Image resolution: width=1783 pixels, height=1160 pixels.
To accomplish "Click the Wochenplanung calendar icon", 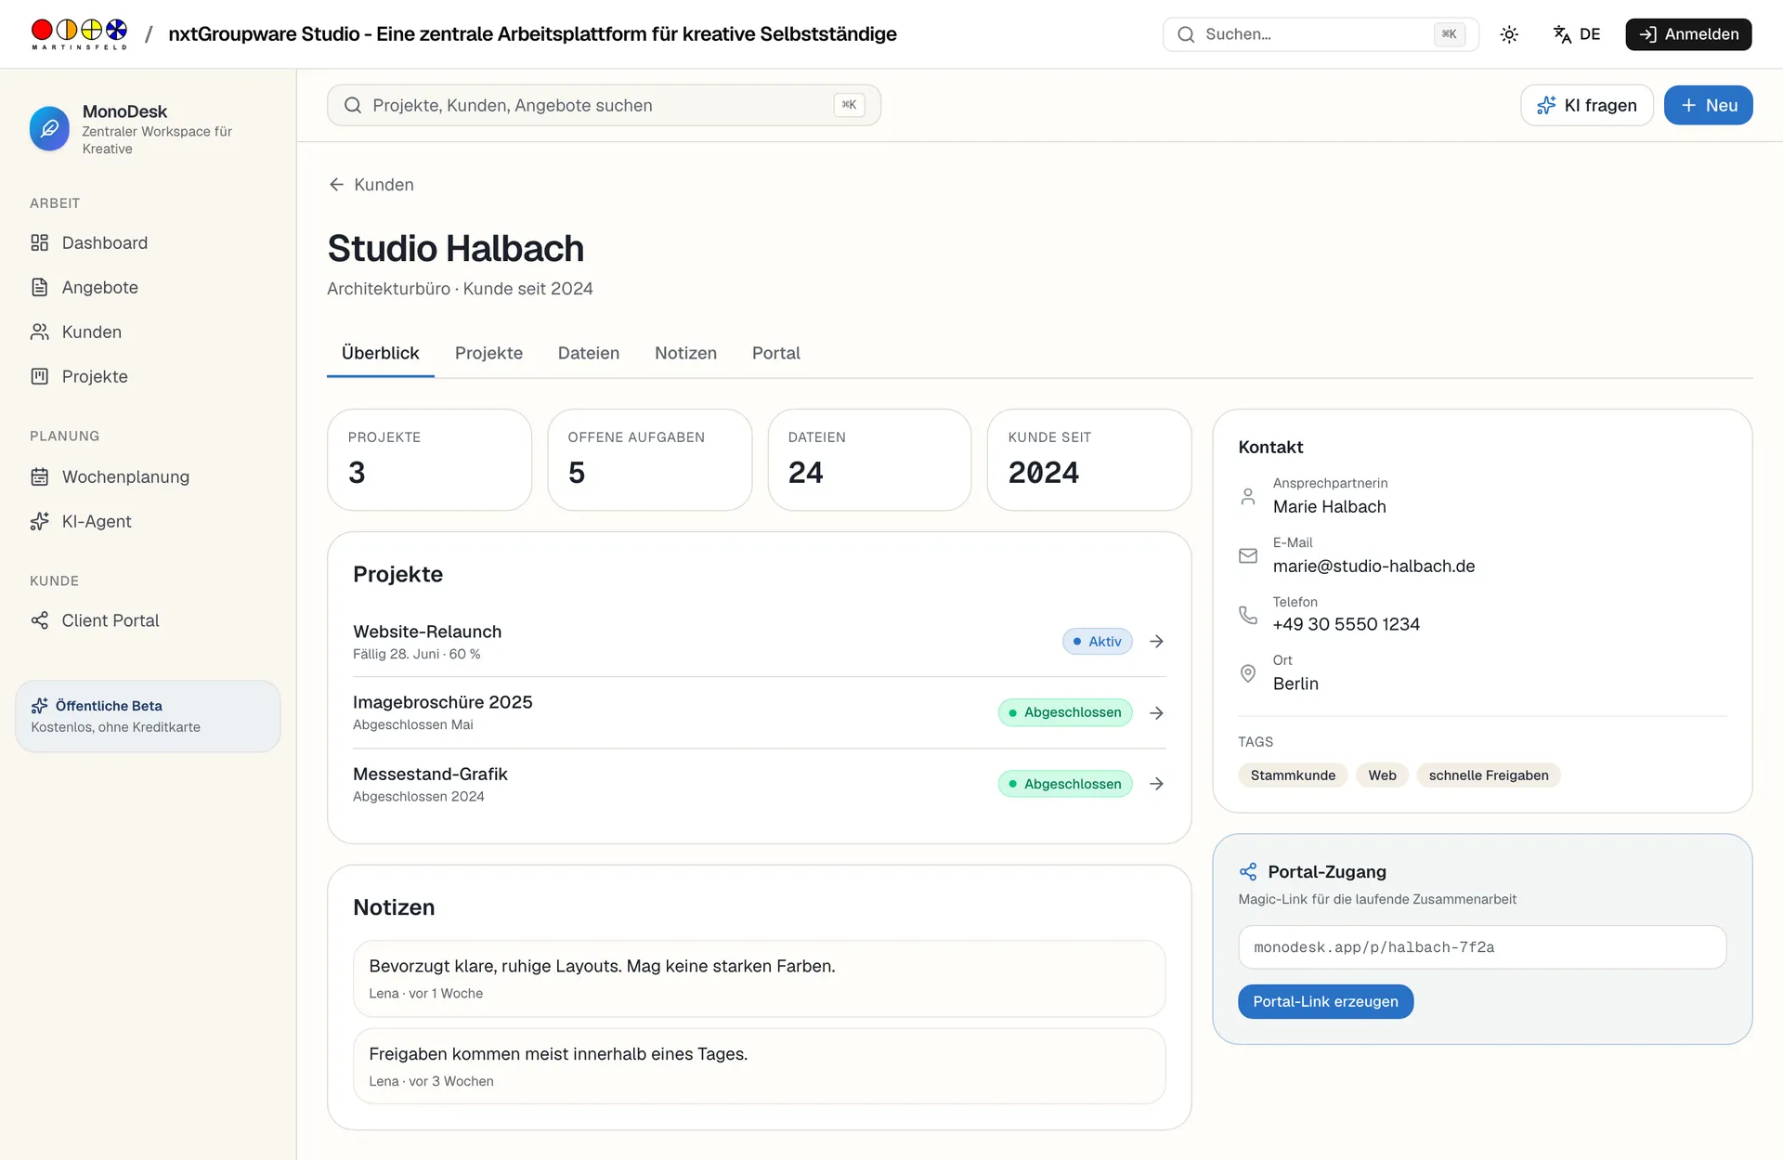I will pos(39,476).
